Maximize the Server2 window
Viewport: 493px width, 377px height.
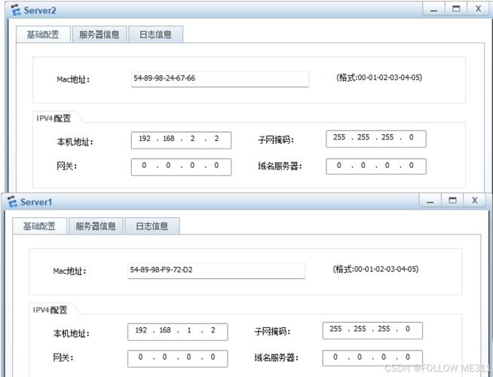click(456, 9)
